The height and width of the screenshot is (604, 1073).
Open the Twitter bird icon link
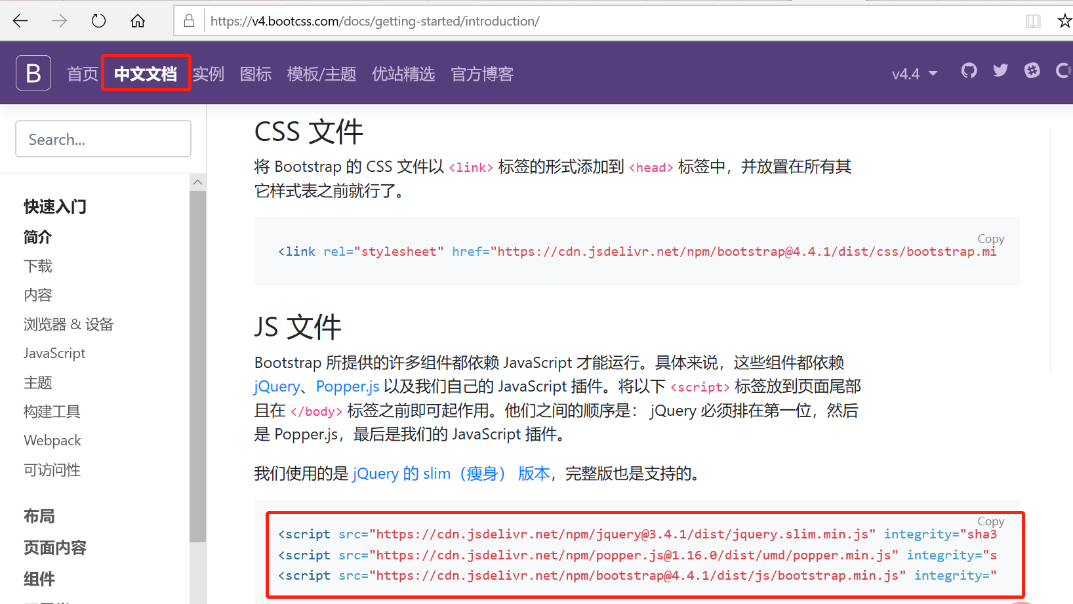pos(1000,70)
